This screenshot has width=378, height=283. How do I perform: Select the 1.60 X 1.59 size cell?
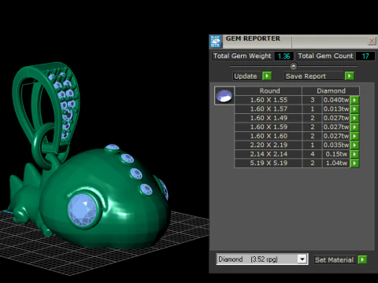click(x=269, y=127)
